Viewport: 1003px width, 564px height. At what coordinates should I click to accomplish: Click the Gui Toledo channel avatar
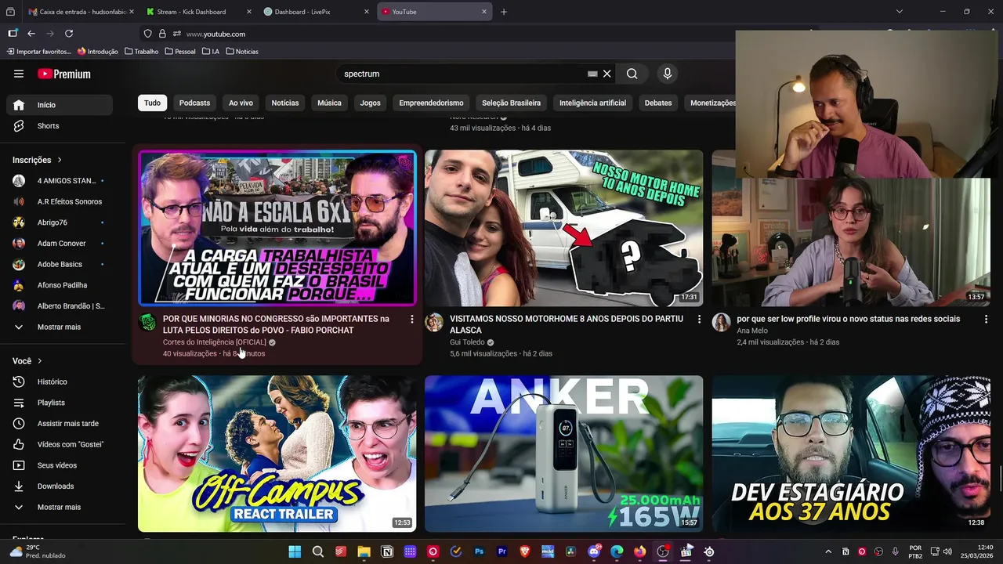point(434,323)
